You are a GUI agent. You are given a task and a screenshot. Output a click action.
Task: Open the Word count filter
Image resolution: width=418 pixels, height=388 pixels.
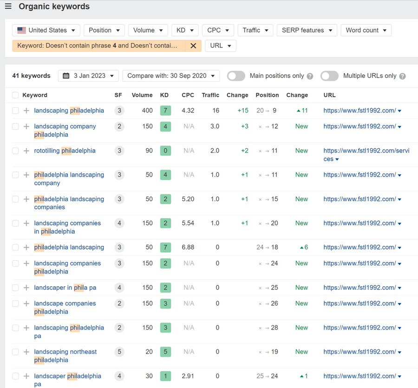[x=366, y=30]
